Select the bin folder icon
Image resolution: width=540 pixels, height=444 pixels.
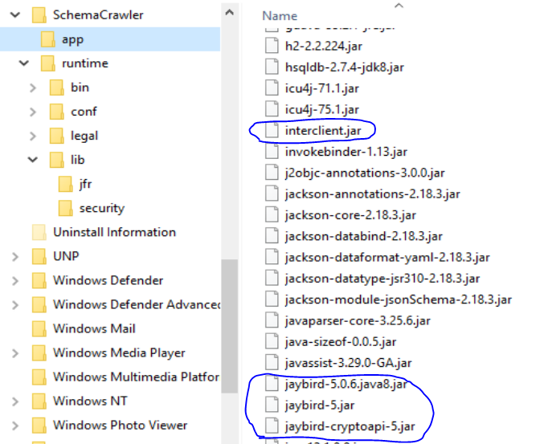pos(57,88)
